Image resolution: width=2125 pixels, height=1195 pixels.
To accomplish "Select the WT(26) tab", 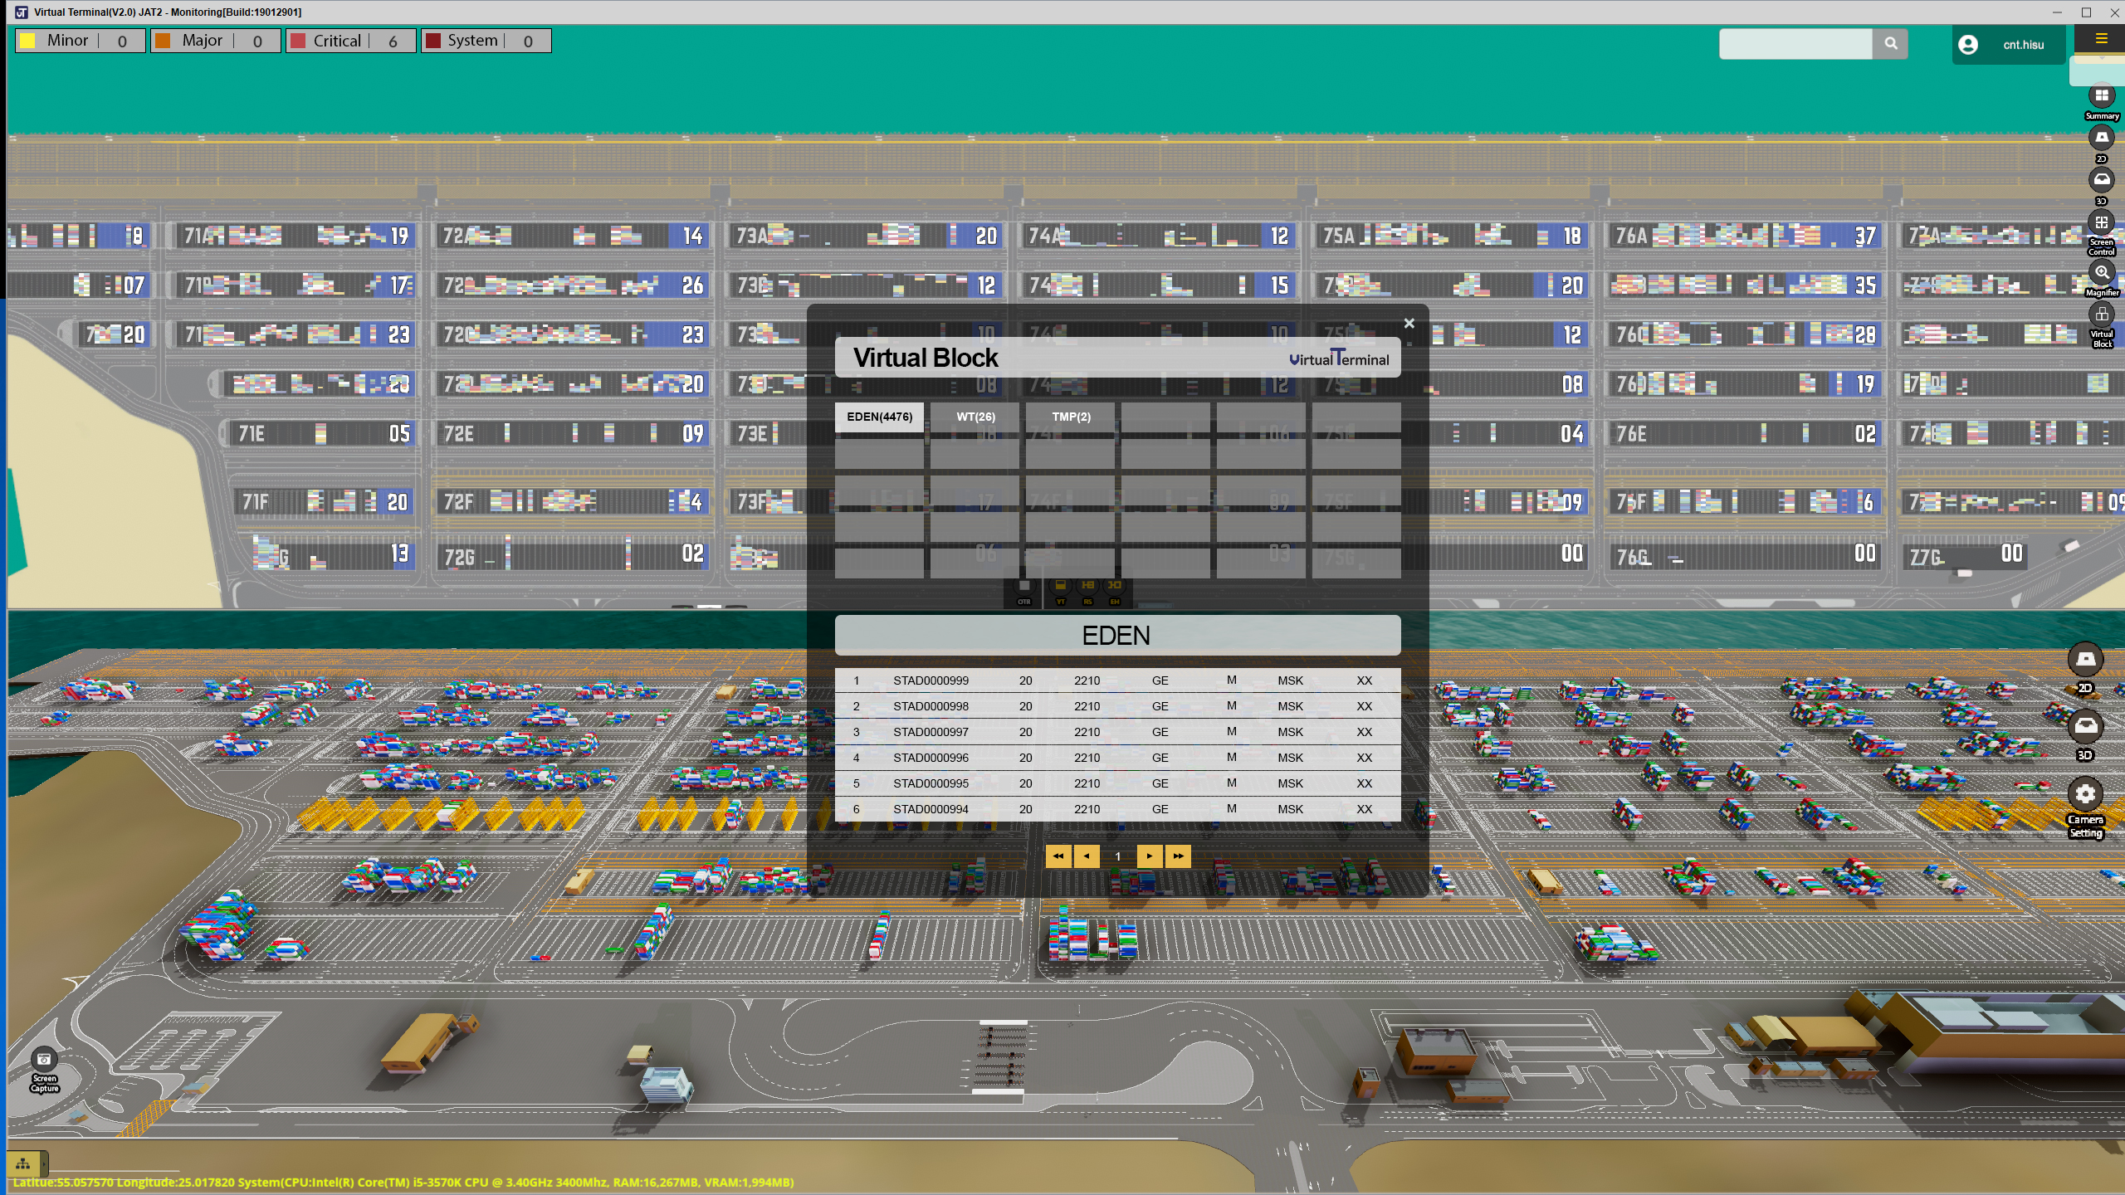I will coord(975,417).
